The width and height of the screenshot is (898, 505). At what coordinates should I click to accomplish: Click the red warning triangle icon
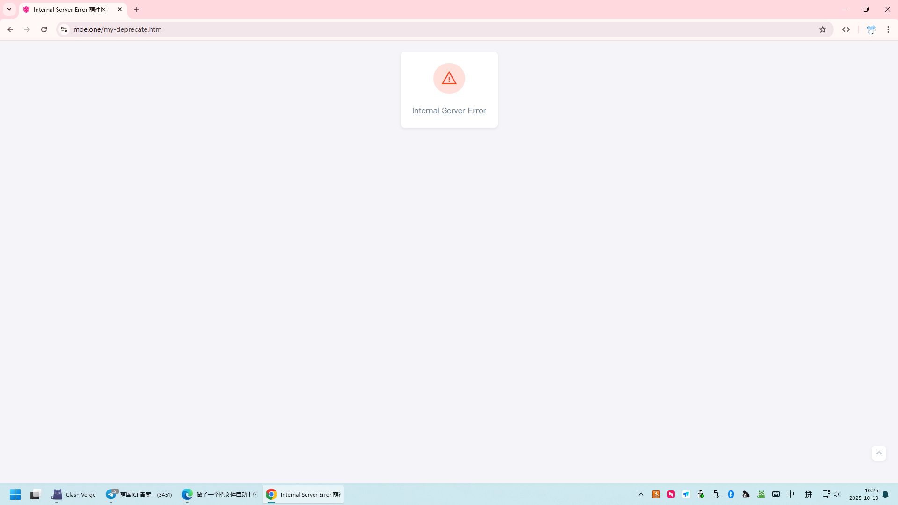[x=449, y=78]
